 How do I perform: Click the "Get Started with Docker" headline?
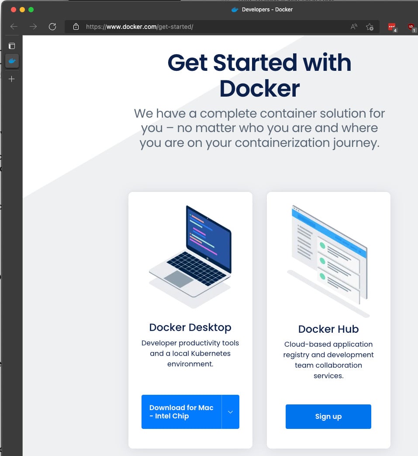(259, 75)
